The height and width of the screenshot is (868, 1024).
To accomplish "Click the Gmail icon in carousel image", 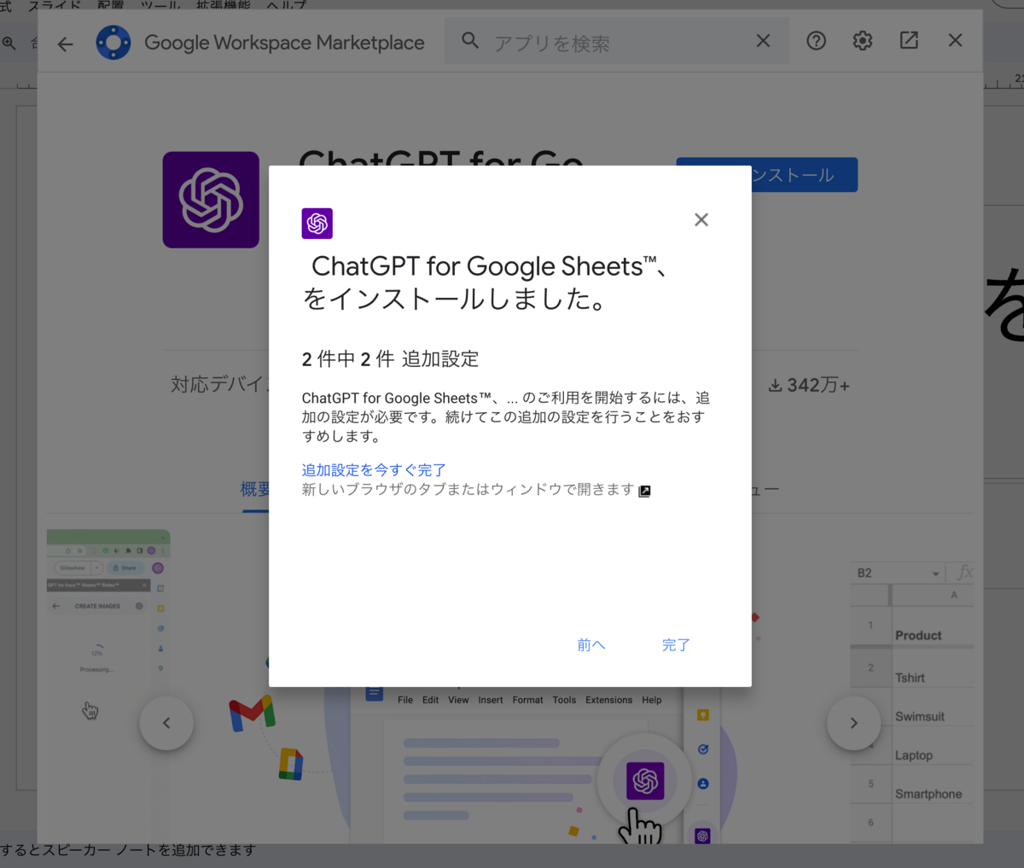I will tap(252, 713).
